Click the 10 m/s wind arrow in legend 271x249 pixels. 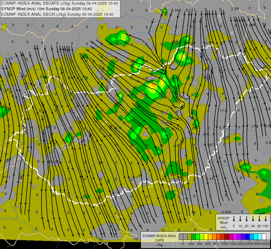coord(240,219)
